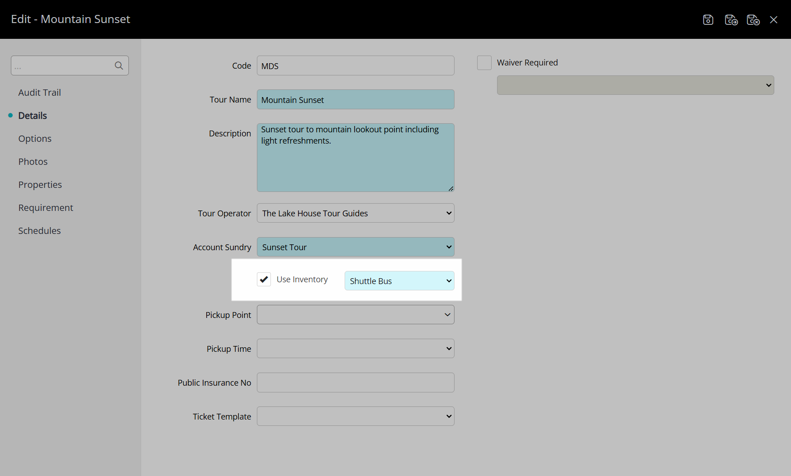Open the Shuttle Bus inventory dropdown
The image size is (791, 476).
(x=399, y=280)
